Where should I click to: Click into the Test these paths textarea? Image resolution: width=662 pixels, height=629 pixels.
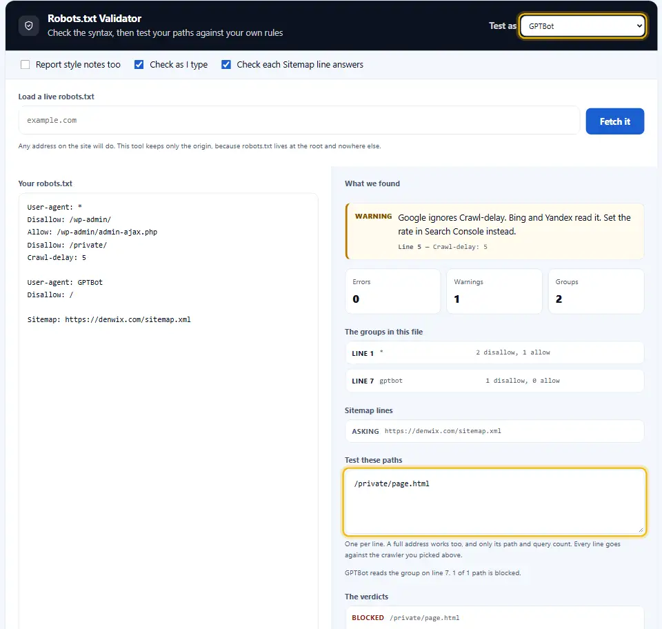pos(494,501)
